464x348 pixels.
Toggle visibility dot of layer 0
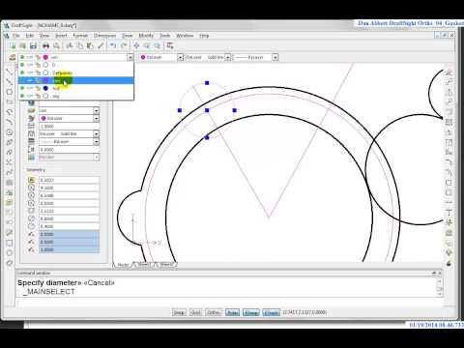pos(22,65)
